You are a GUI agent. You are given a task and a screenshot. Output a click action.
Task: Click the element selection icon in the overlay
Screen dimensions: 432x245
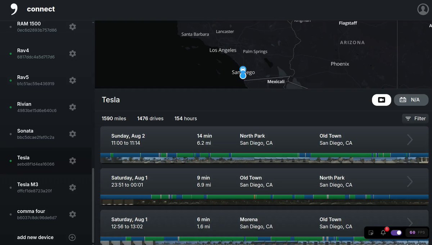point(371,233)
